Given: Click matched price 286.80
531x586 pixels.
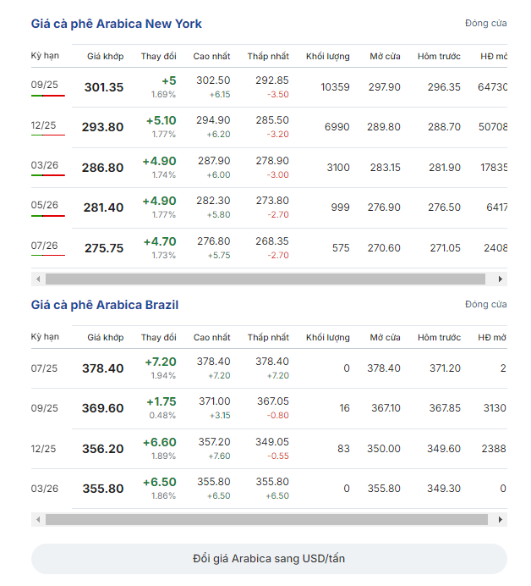Looking at the screenshot, I should tap(102, 168).
